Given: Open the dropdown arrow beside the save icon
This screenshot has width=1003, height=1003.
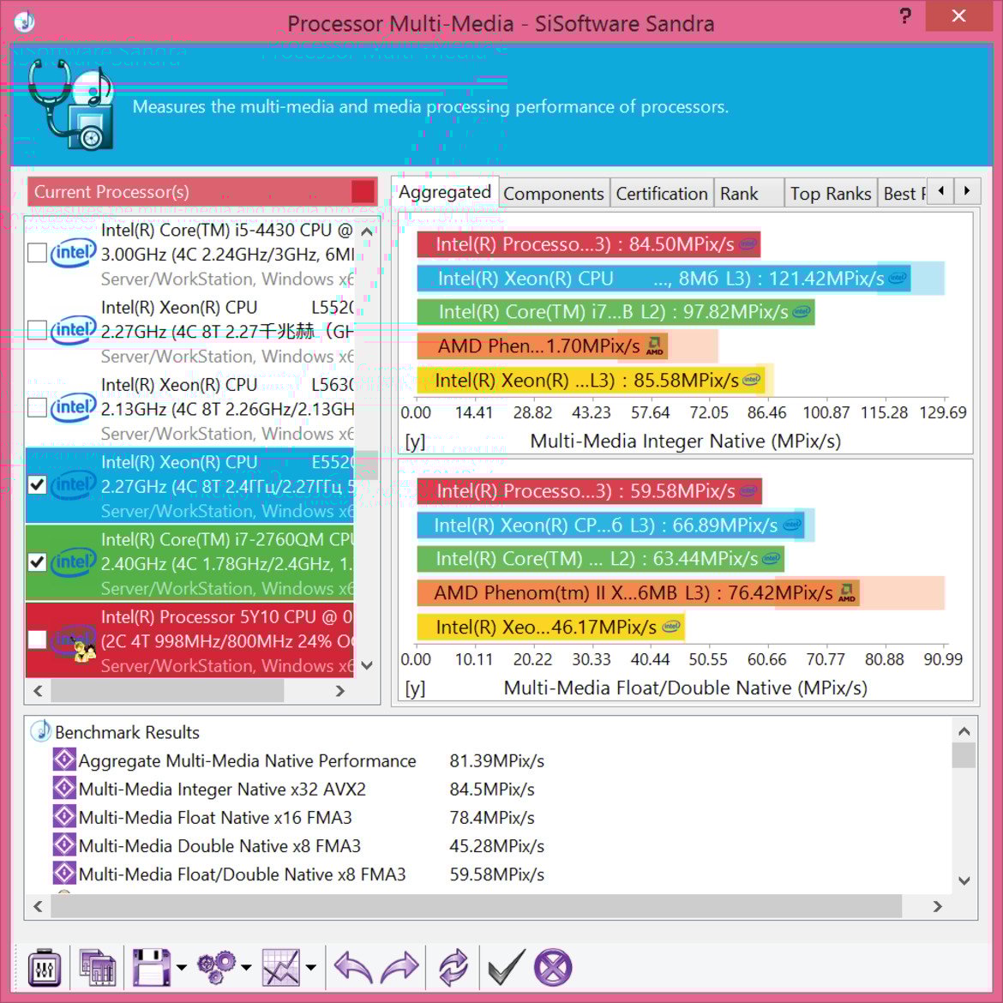Looking at the screenshot, I should pos(182,967).
